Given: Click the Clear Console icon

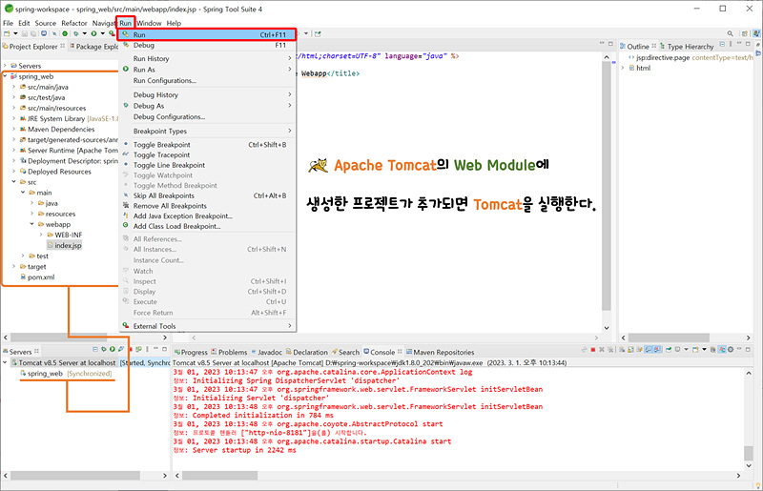Looking at the screenshot, I should pos(622,349).
